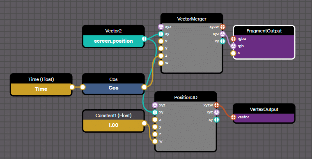312x159 pixels.
Task: Click the Vector2 screen.position output port
Action: click(x=144, y=39)
